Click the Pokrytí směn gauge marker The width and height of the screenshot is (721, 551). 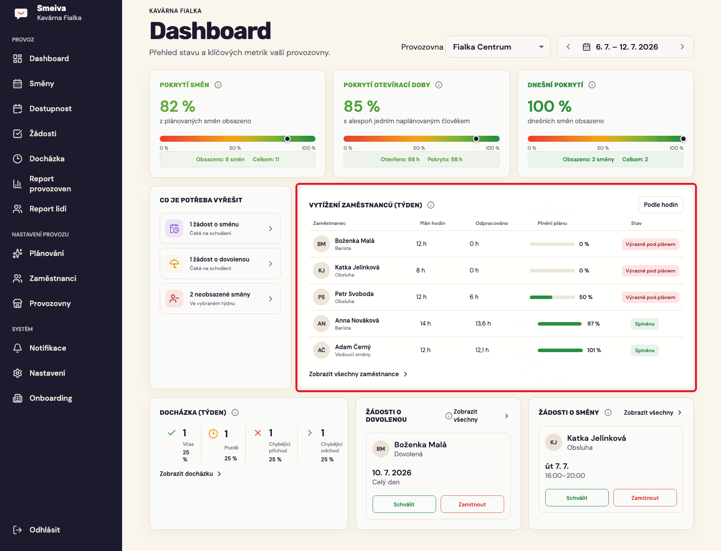[287, 139]
